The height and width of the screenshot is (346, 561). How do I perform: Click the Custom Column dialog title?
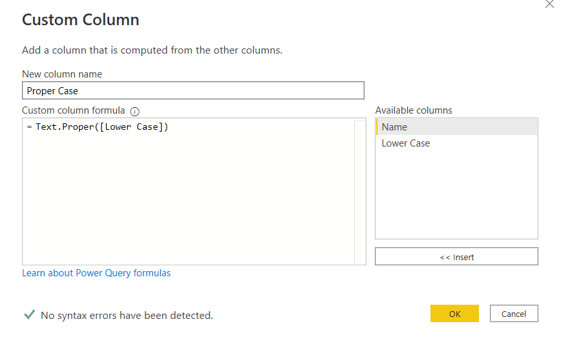(81, 19)
